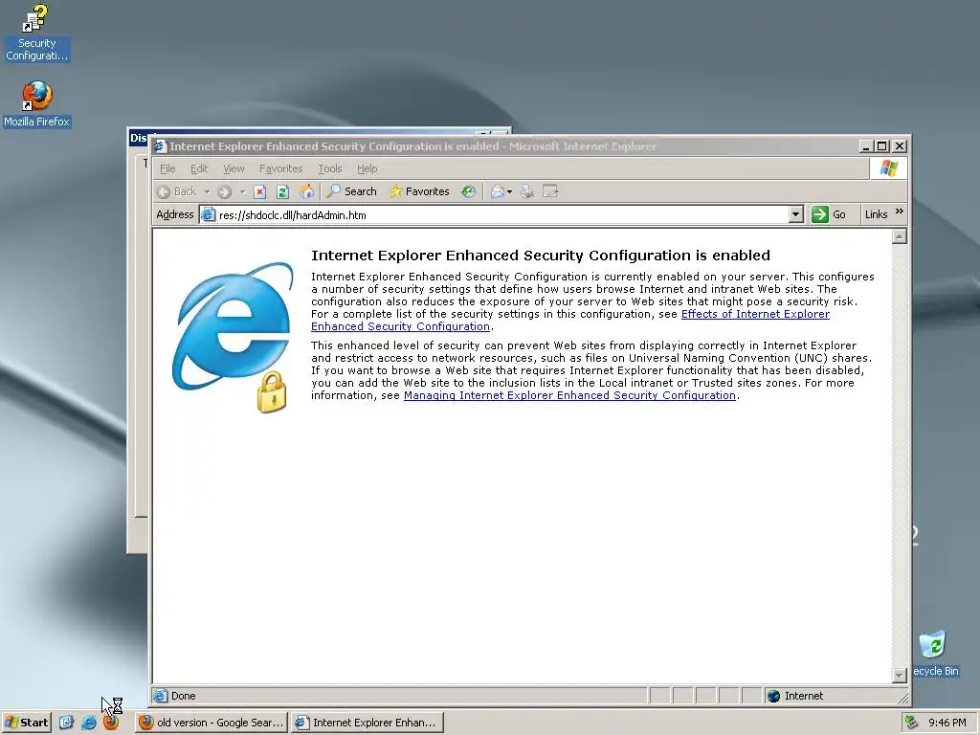Image resolution: width=980 pixels, height=735 pixels.
Task: Open the Favorites menu in menu bar
Action: [280, 168]
